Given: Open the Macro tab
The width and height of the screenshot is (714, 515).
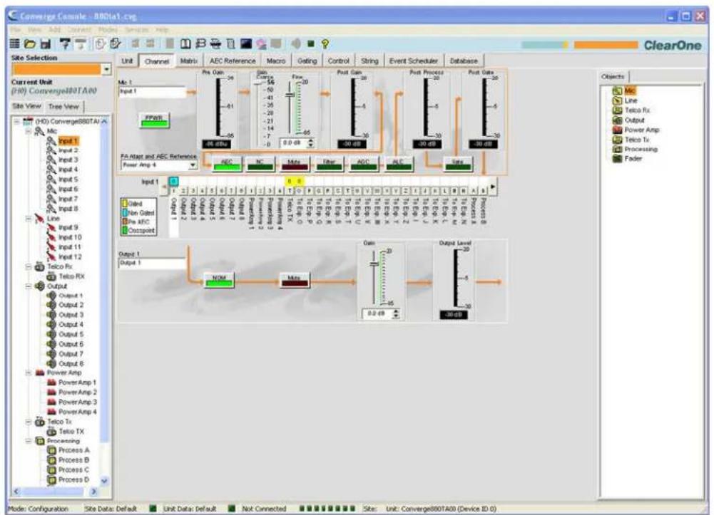Looking at the screenshot, I should coord(276,61).
